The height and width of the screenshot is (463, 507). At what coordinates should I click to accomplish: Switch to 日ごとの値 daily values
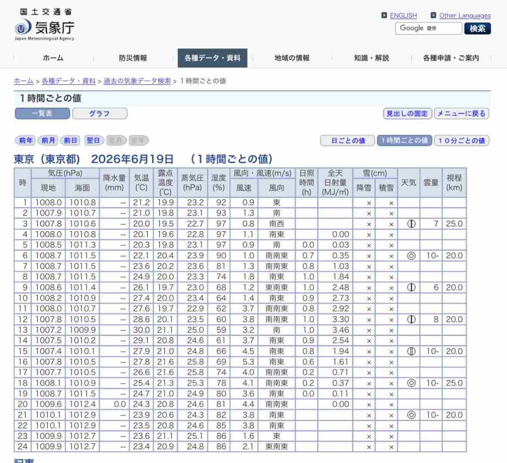pos(347,140)
